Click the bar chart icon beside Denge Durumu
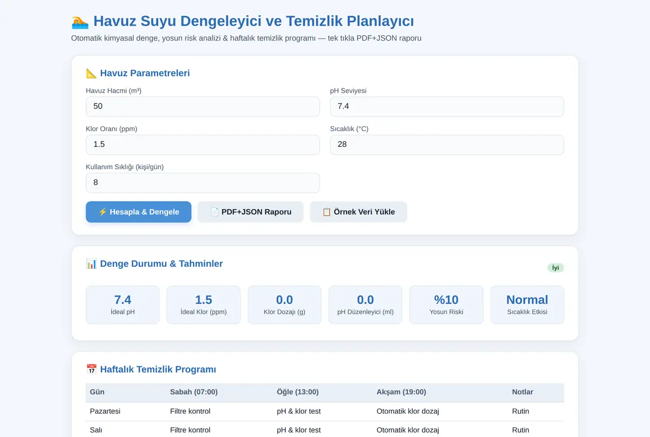 92,264
